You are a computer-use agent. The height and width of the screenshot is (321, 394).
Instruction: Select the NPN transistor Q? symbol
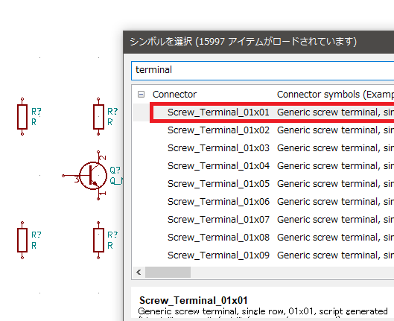click(91, 176)
